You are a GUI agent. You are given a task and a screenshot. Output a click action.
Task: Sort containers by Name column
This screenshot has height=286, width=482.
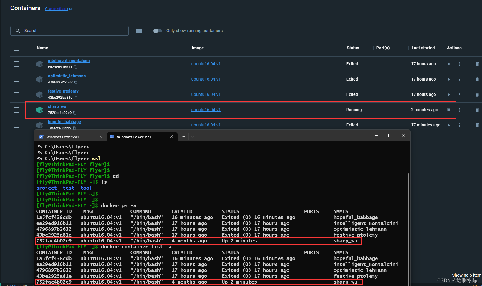(42, 48)
